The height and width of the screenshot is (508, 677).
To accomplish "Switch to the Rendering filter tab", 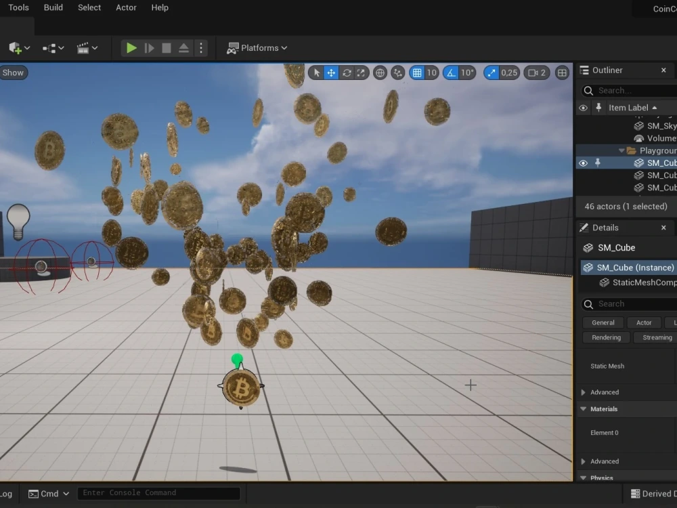I will 605,337.
